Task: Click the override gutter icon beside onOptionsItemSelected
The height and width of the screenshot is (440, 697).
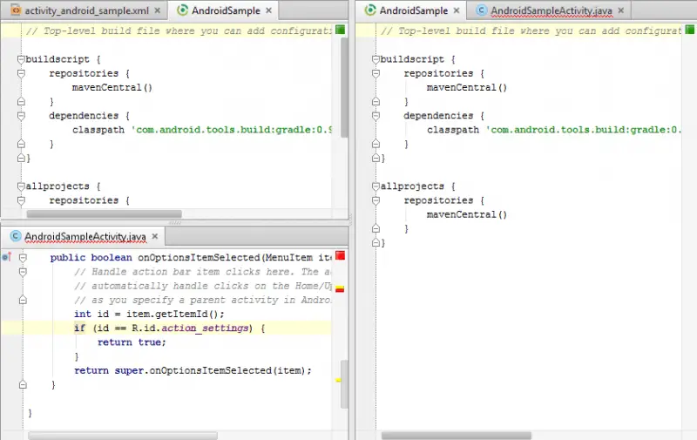Action: (7, 257)
